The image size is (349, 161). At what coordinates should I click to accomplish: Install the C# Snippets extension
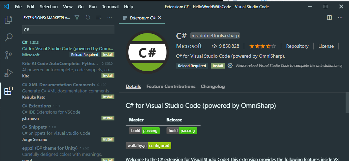[x=108, y=139]
